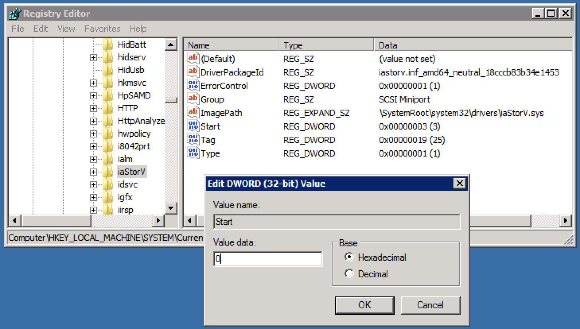
Task: Click the SCSI Miniport data cell
Action: [x=405, y=99]
